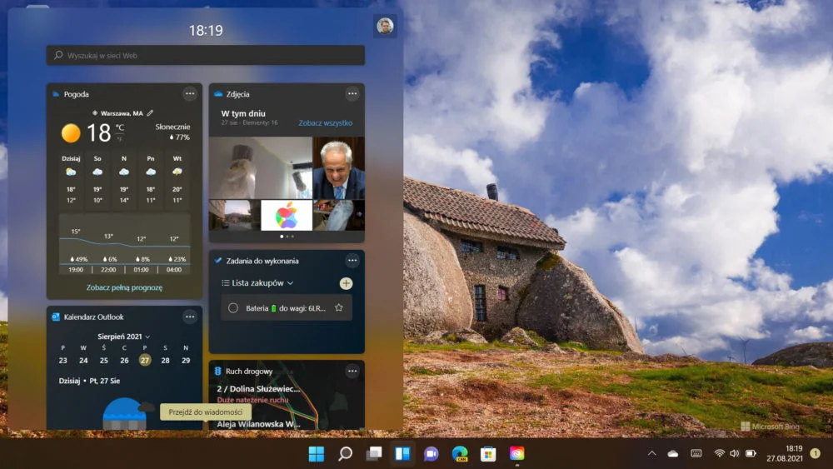Click the Wyszukaj w sieci Web search field

coord(206,55)
